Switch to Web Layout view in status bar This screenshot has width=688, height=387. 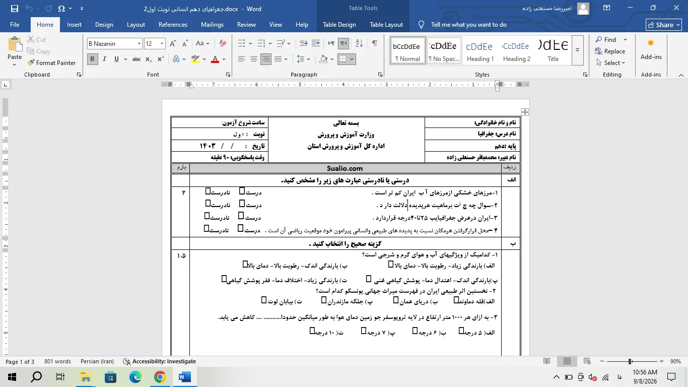click(x=587, y=361)
